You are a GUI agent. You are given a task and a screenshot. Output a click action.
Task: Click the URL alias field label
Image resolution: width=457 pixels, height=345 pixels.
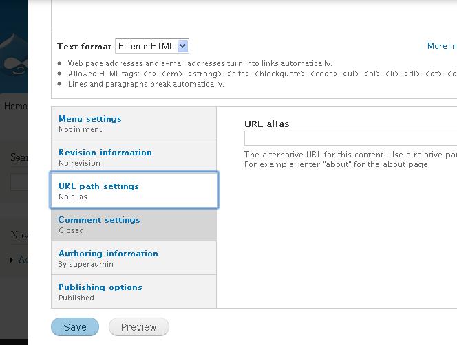[267, 124]
